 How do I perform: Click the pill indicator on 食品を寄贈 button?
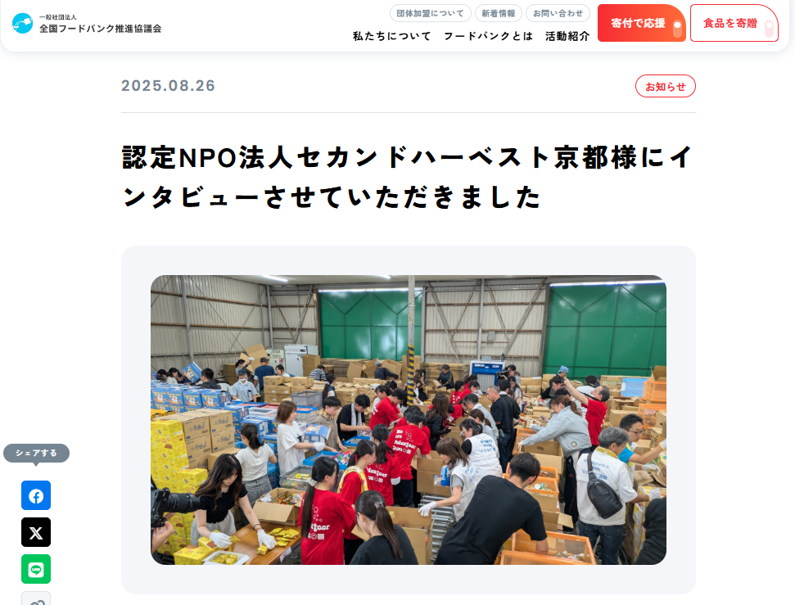(x=769, y=29)
